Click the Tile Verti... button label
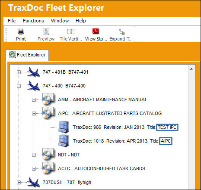201x190 pixels. pos(71,39)
